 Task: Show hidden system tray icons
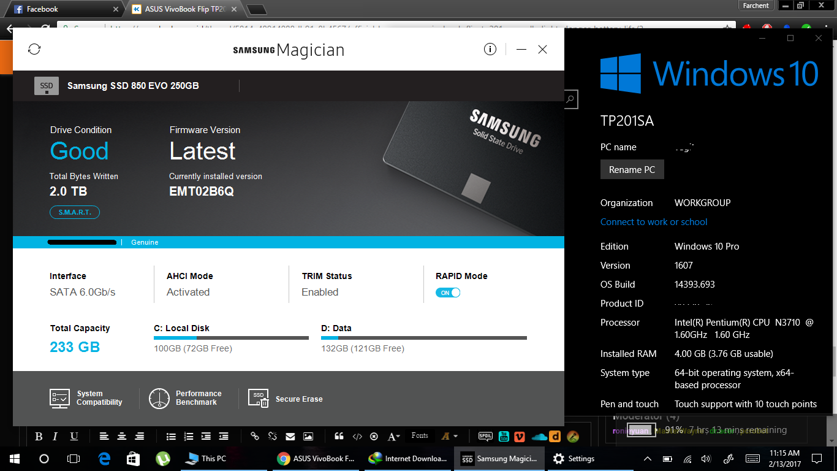[648, 458]
